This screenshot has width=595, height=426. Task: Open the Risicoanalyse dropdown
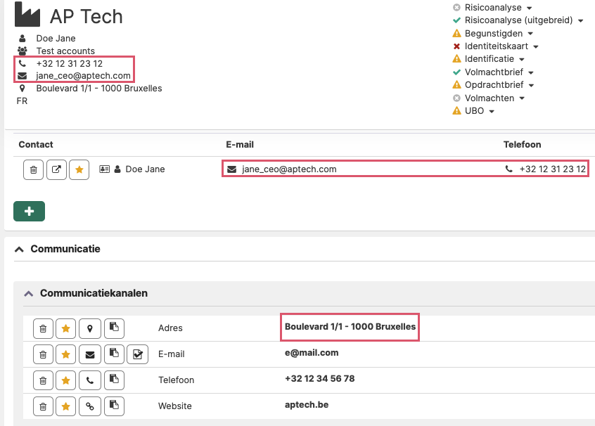click(x=529, y=8)
